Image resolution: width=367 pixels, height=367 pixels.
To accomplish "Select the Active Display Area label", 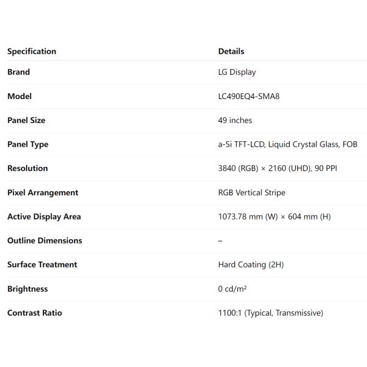I will pos(44,217).
